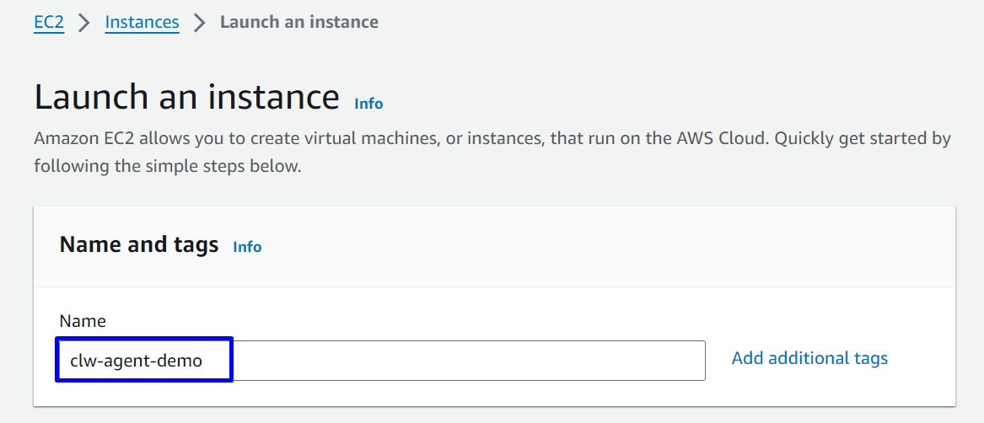Image resolution: width=984 pixels, height=423 pixels.
Task: Click the 'following the simple steps below' text
Action: click(x=167, y=166)
